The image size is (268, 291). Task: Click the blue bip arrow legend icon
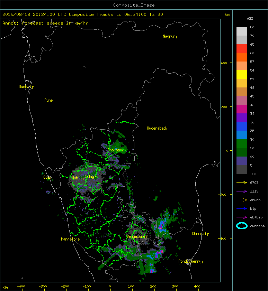click(242, 209)
